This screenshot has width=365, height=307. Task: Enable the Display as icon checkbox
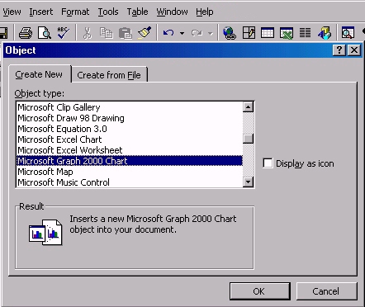point(268,163)
